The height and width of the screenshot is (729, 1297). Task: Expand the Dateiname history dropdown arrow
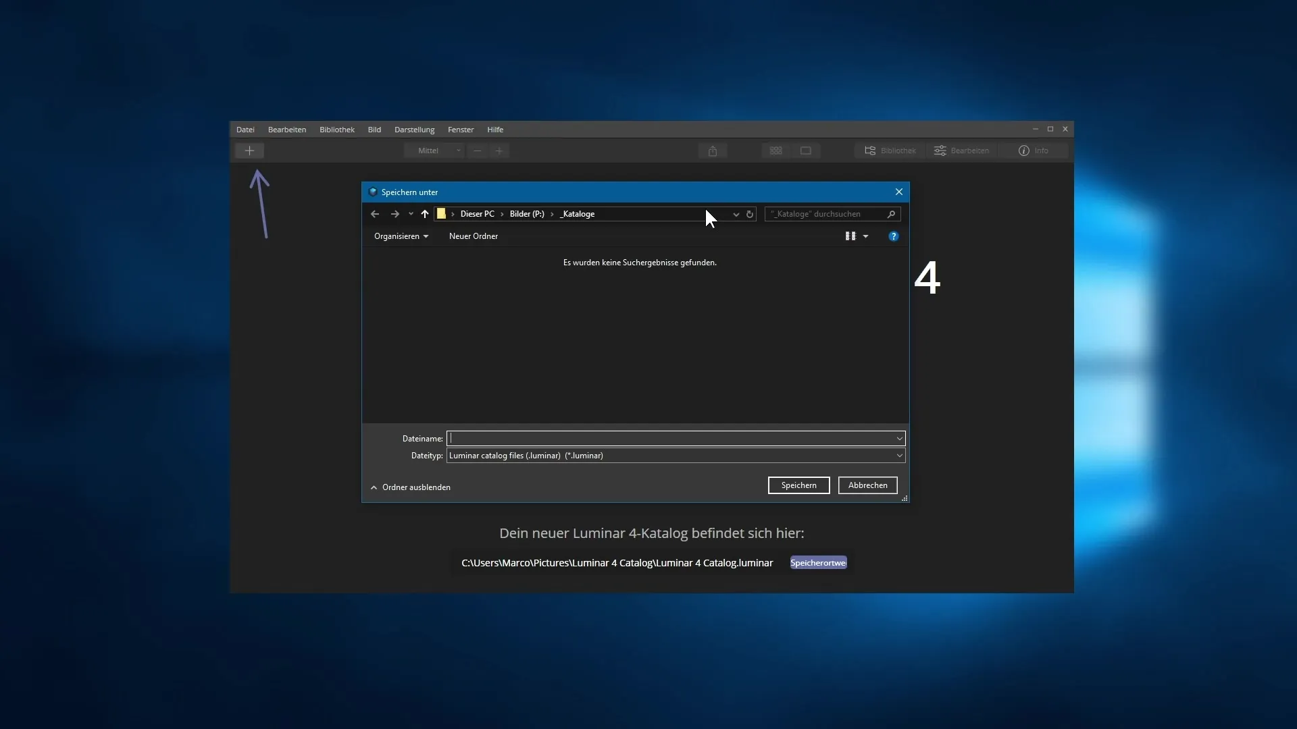pyautogui.click(x=900, y=439)
